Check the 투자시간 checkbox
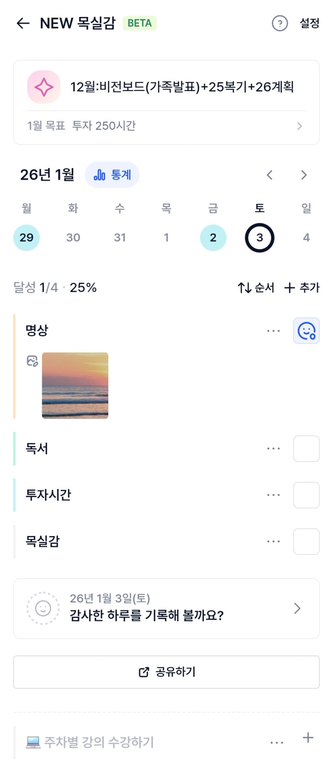The height and width of the screenshot is (782, 333). point(306,495)
